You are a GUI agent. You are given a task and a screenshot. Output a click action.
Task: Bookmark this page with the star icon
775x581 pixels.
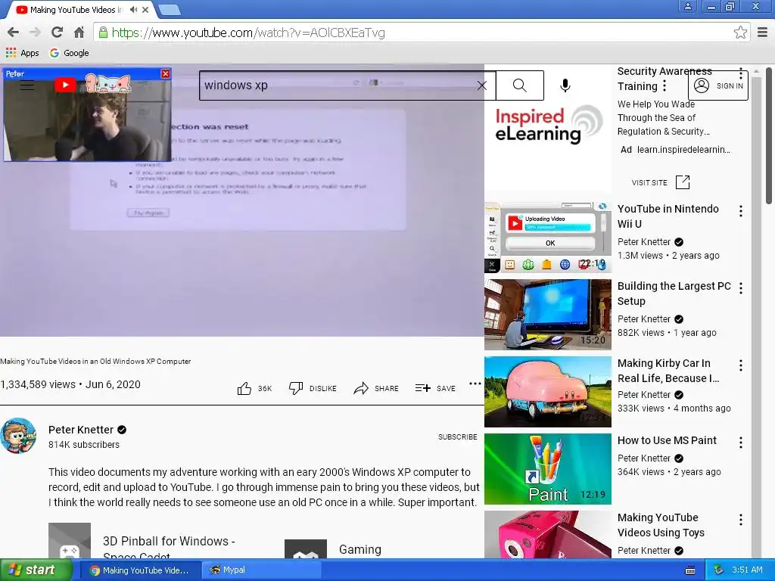740,33
